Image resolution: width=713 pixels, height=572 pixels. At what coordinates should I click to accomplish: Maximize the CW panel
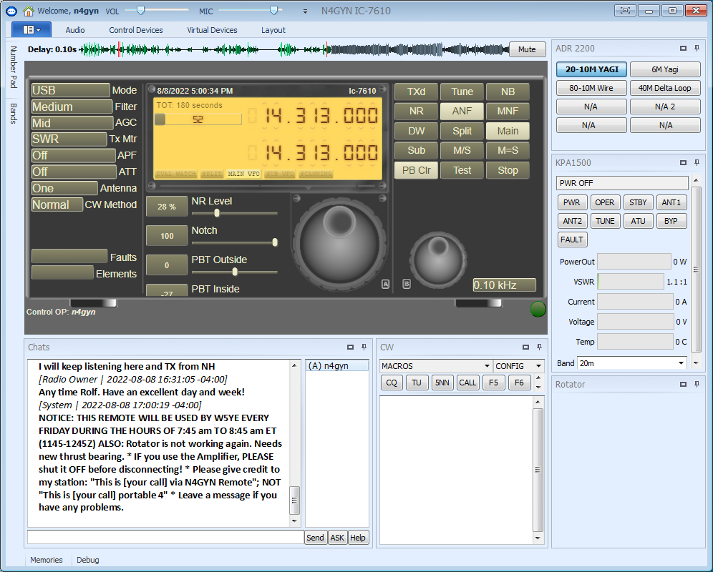click(525, 347)
